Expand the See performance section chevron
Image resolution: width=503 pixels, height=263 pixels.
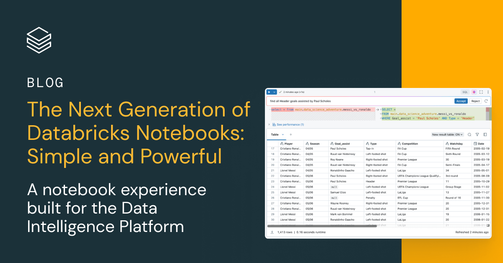click(269, 124)
